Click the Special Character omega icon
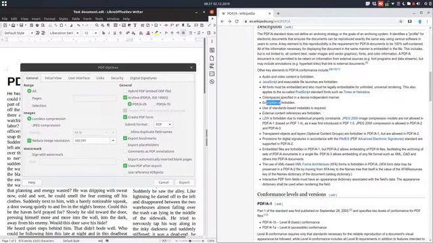The width and height of the screenshot is (433, 243). 156,26
